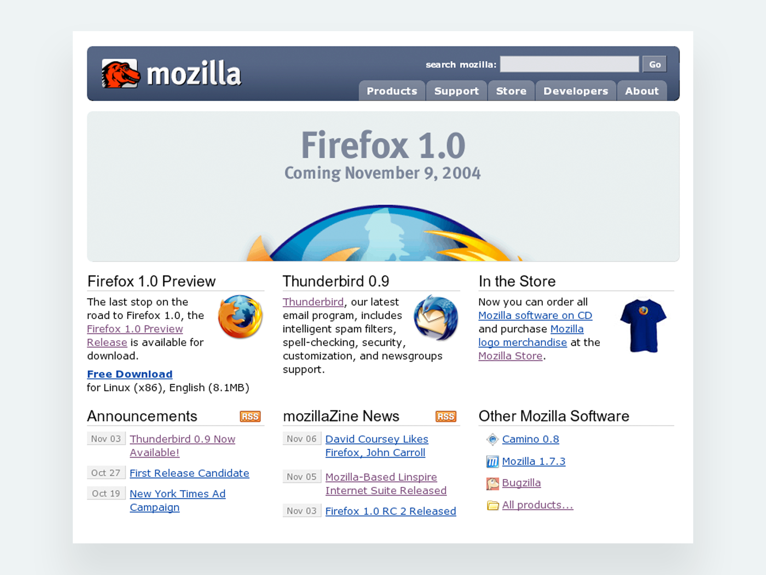Switch to the Store tab
The height and width of the screenshot is (575, 766).
tap(511, 91)
